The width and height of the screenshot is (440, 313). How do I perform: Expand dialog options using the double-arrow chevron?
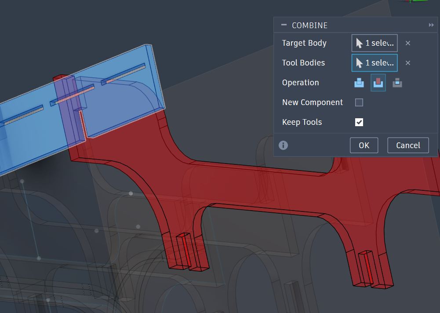(x=431, y=25)
